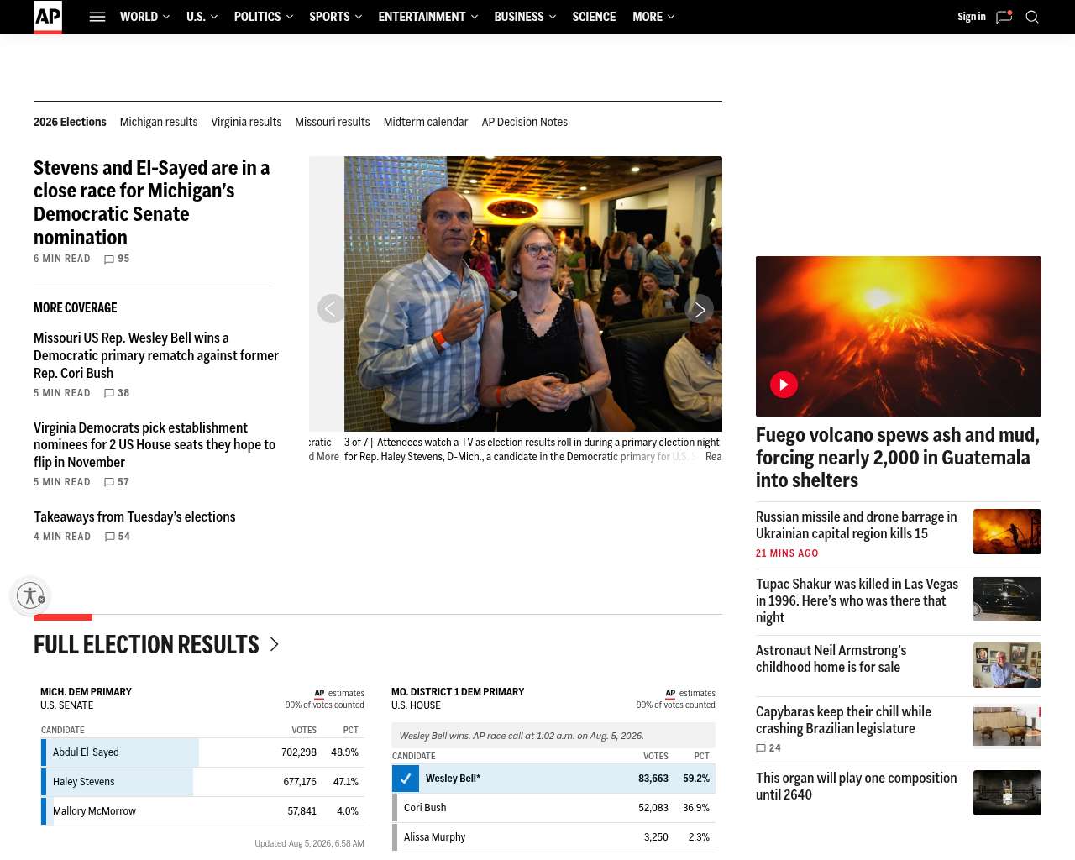Viewport: 1075px width, 860px height.
Task: Select the 2026 Elections tab
Action: click(x=70, y=122)
